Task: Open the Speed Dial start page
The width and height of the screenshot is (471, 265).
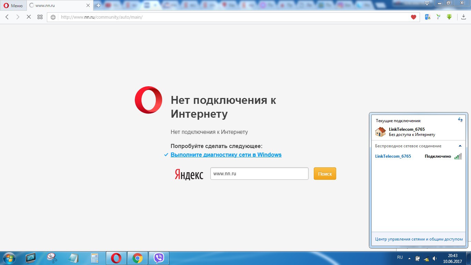Action: click(40, 17)
